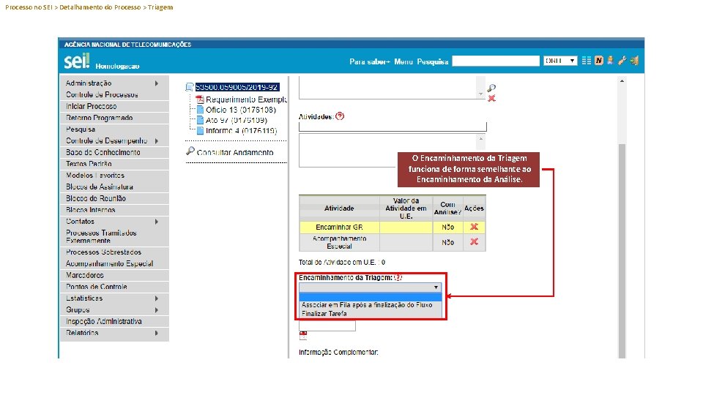Click the Menu link in header

click(x=403, y=61)
